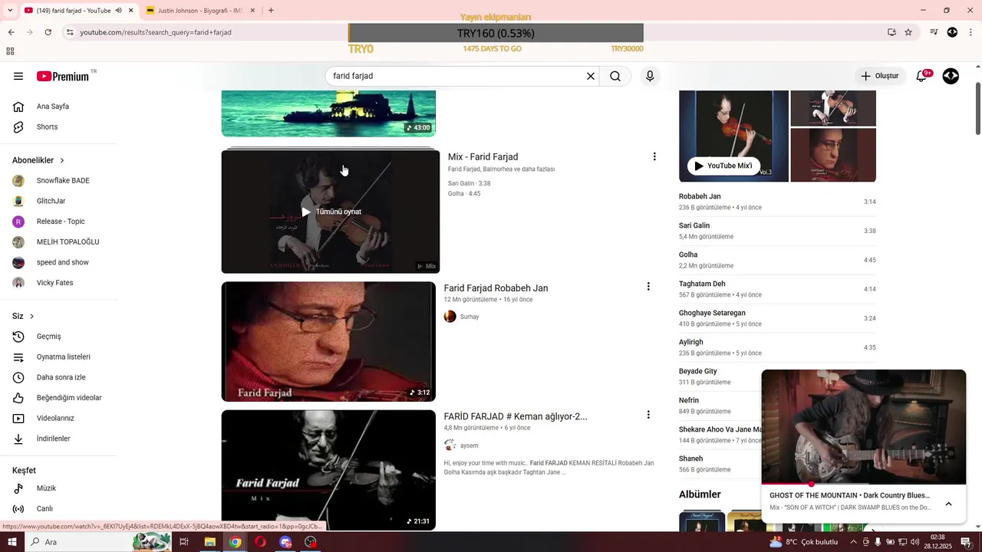This screenshot has width=982, height=552.
Task: Open a new browser tab
Action: coord(271,11)
